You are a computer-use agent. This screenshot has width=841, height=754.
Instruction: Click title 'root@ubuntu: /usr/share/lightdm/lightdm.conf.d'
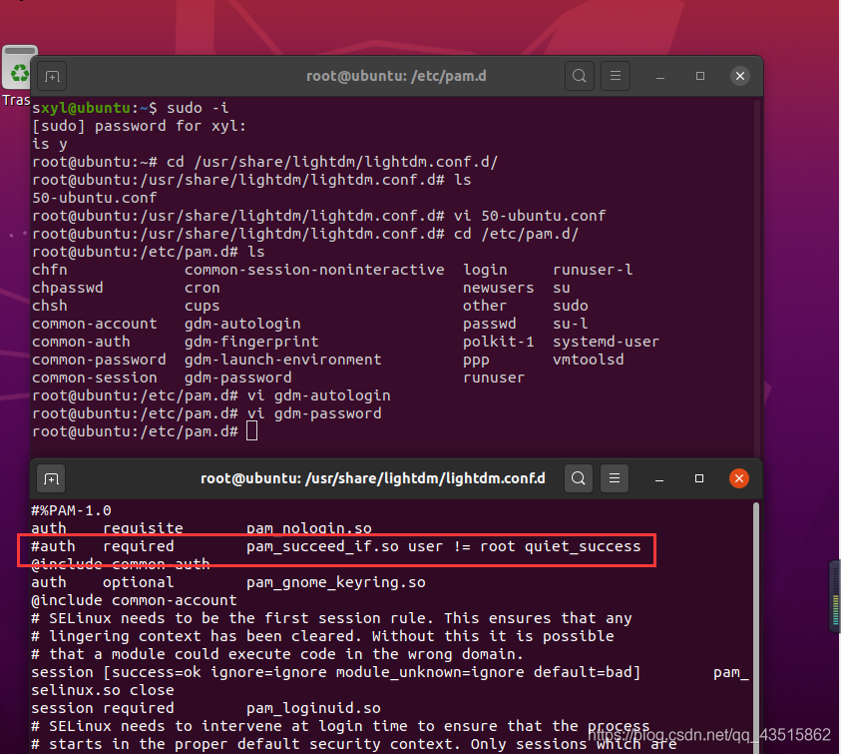click(373, 478)
